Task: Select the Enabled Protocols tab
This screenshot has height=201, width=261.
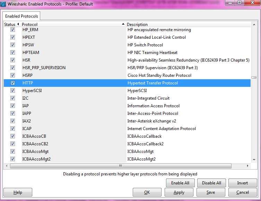Action: pos(21,16)
